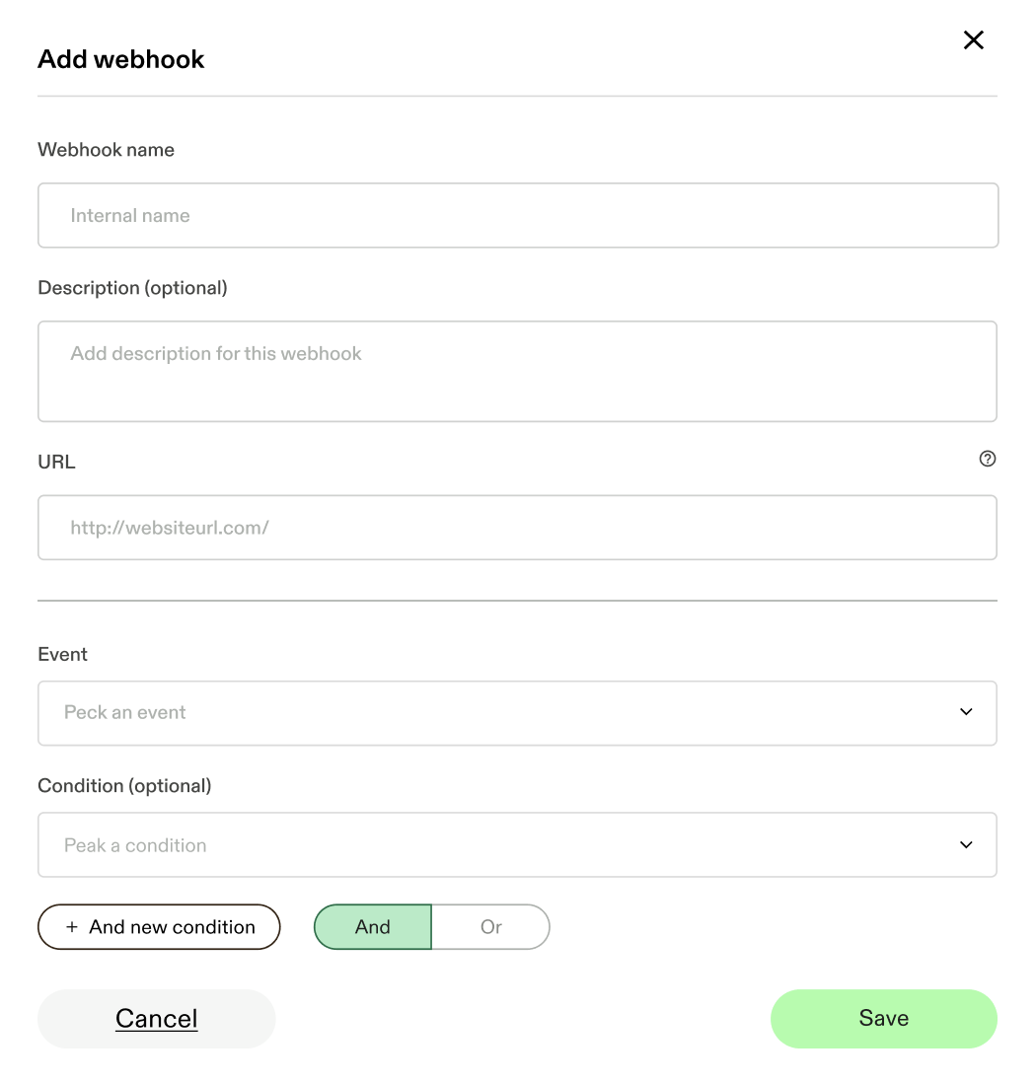Focus the http://websiteurl.com/ URL field
Viewport: 1036px width, 1083px height.
click(x=517, y=528)
